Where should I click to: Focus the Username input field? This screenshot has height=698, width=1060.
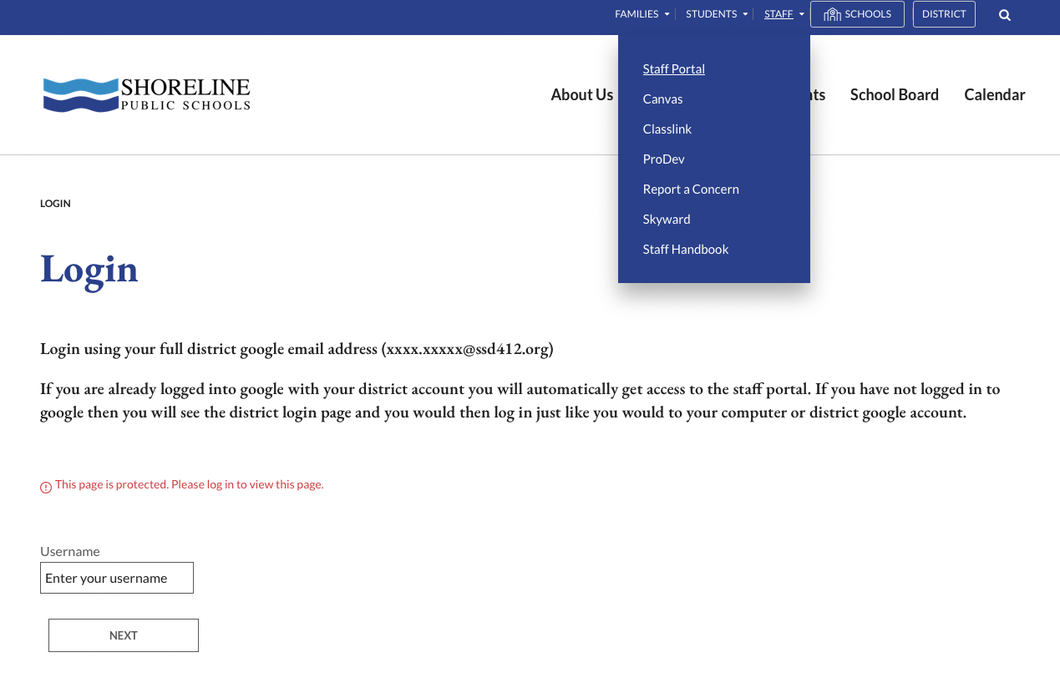[117, 578]
